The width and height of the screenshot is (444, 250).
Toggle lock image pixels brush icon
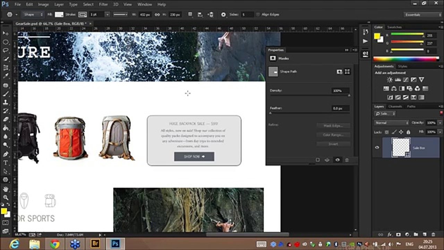tap(394, 132)
